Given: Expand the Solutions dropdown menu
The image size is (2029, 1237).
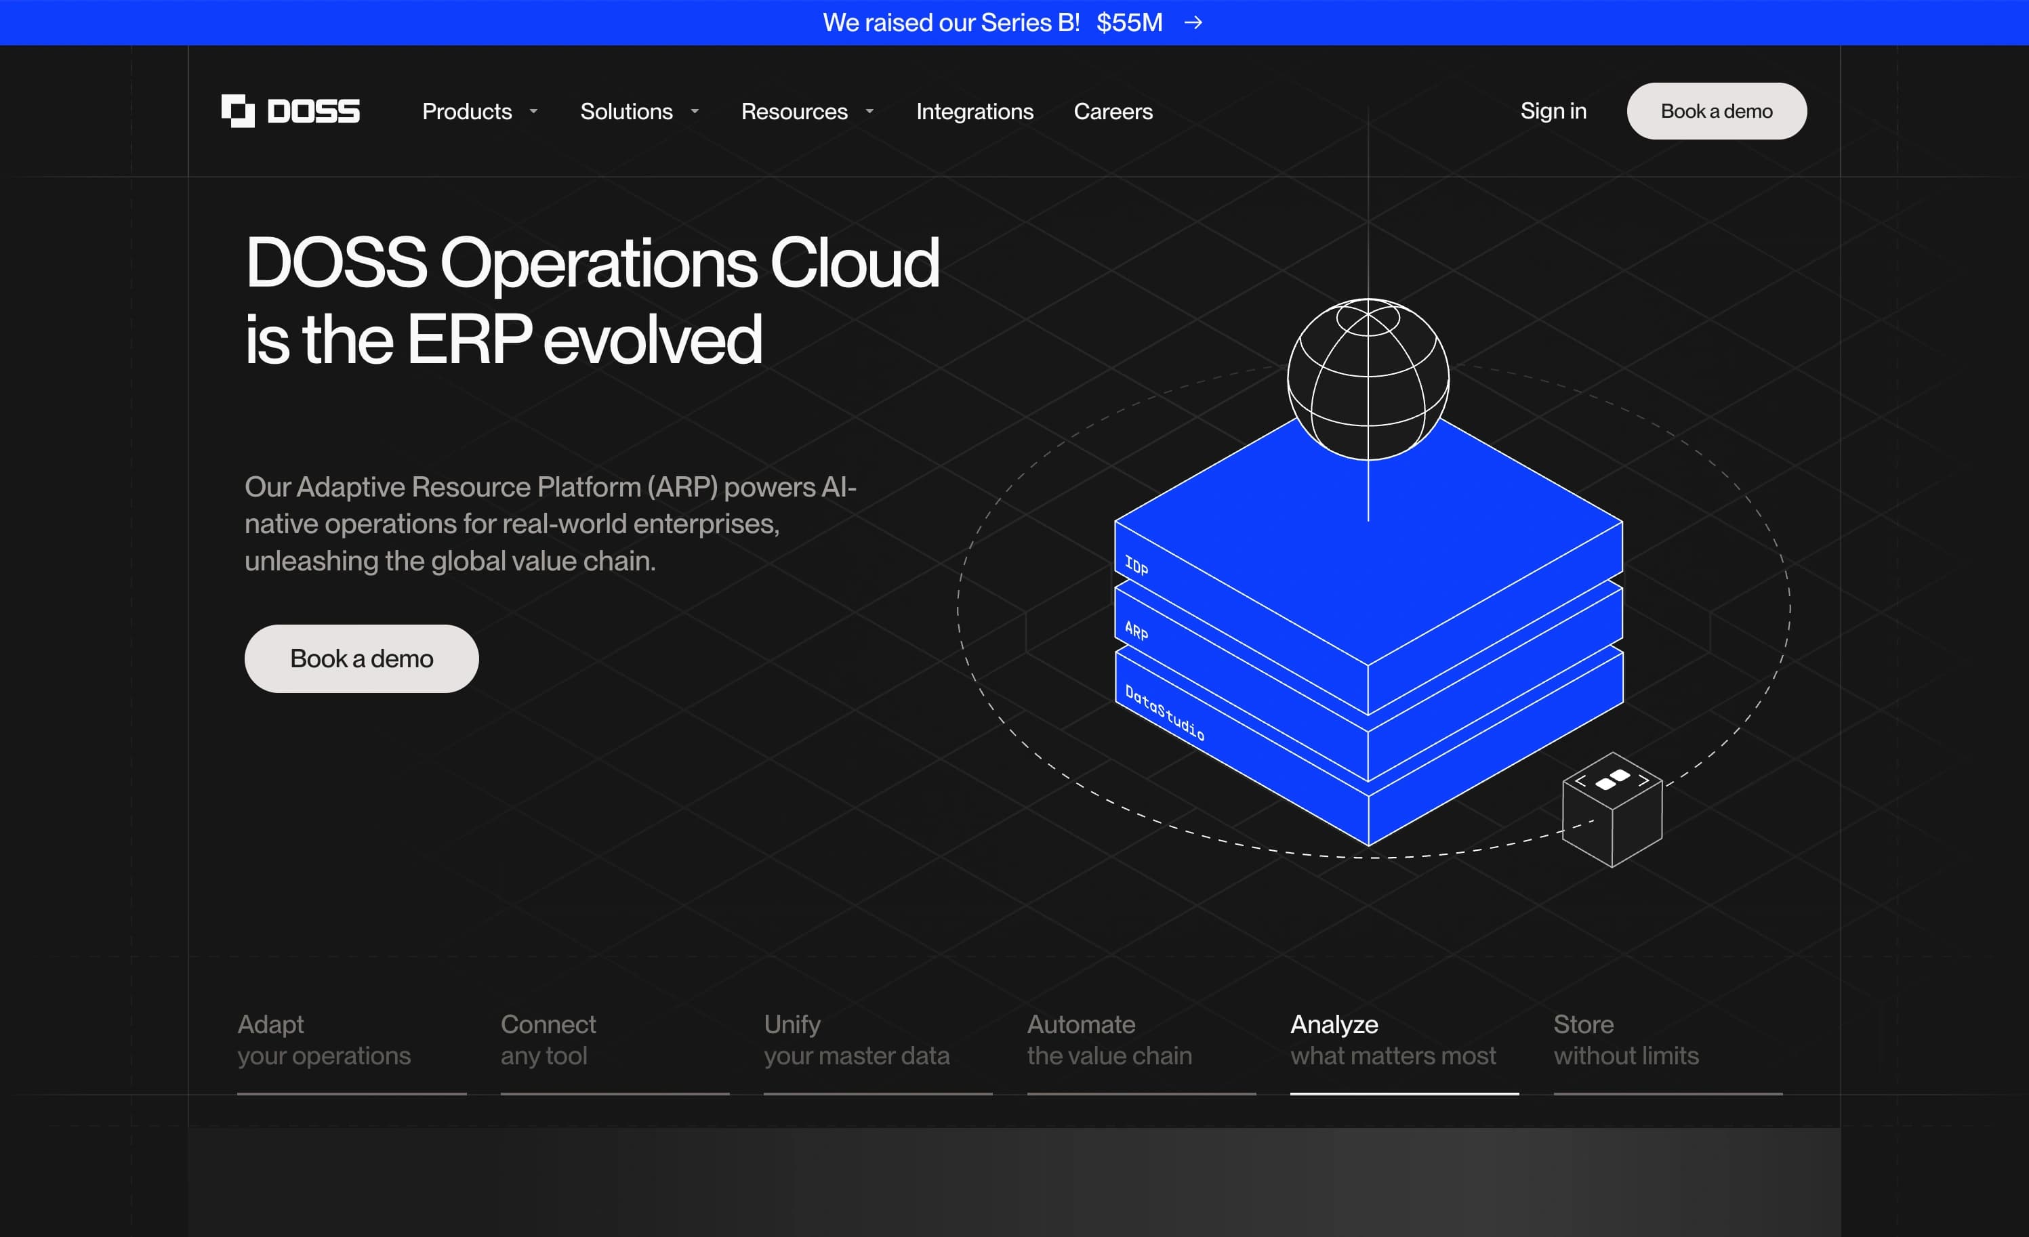Looking at the screenshot, I should point(640,111).
